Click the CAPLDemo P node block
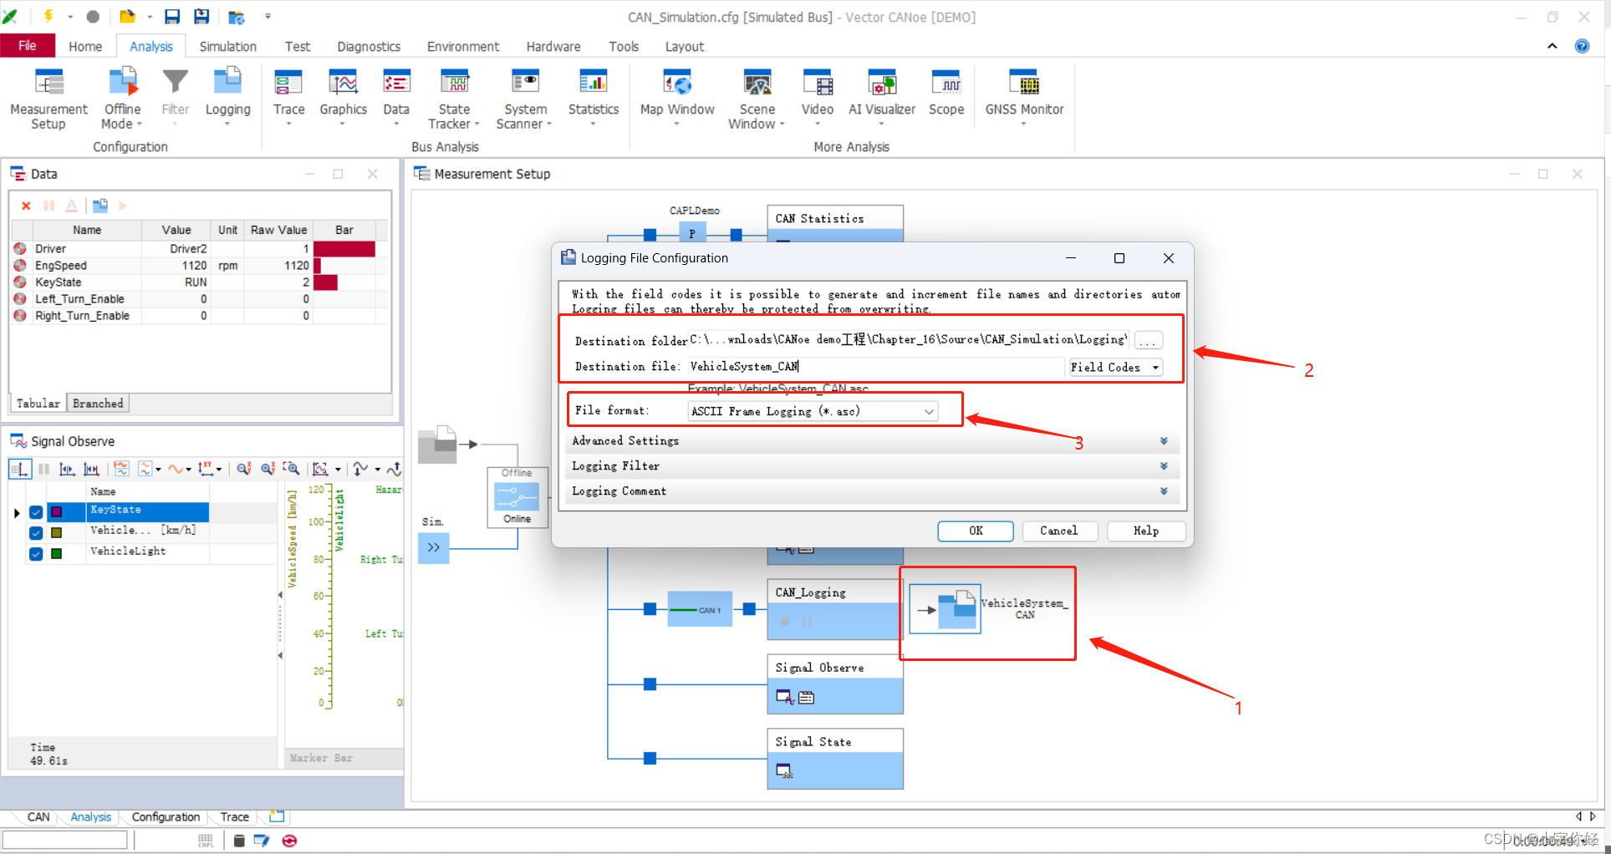Image resolution: width=1611 pixels, height=854 pixels. point(692,233)
